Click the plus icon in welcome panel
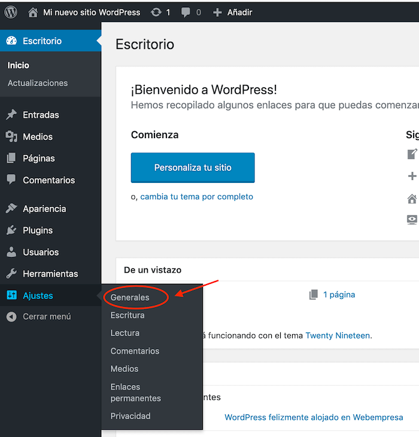The height and width of the screenshot is (437, 419). (x=412, y=176)
